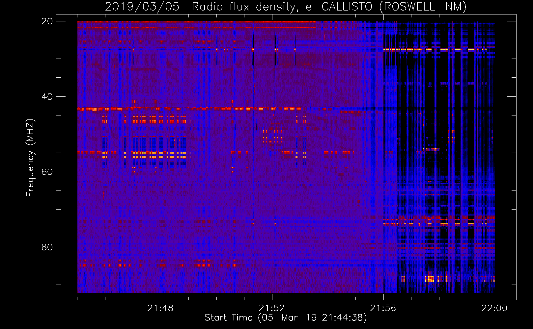This screenshot has width=533, height=329.
Task: Click the 21:48 time tick label
Action: [160, 308]
